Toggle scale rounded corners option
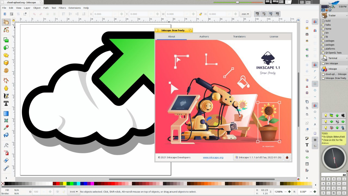This screenshot has width=348, height=196. (x=263, y=14)
